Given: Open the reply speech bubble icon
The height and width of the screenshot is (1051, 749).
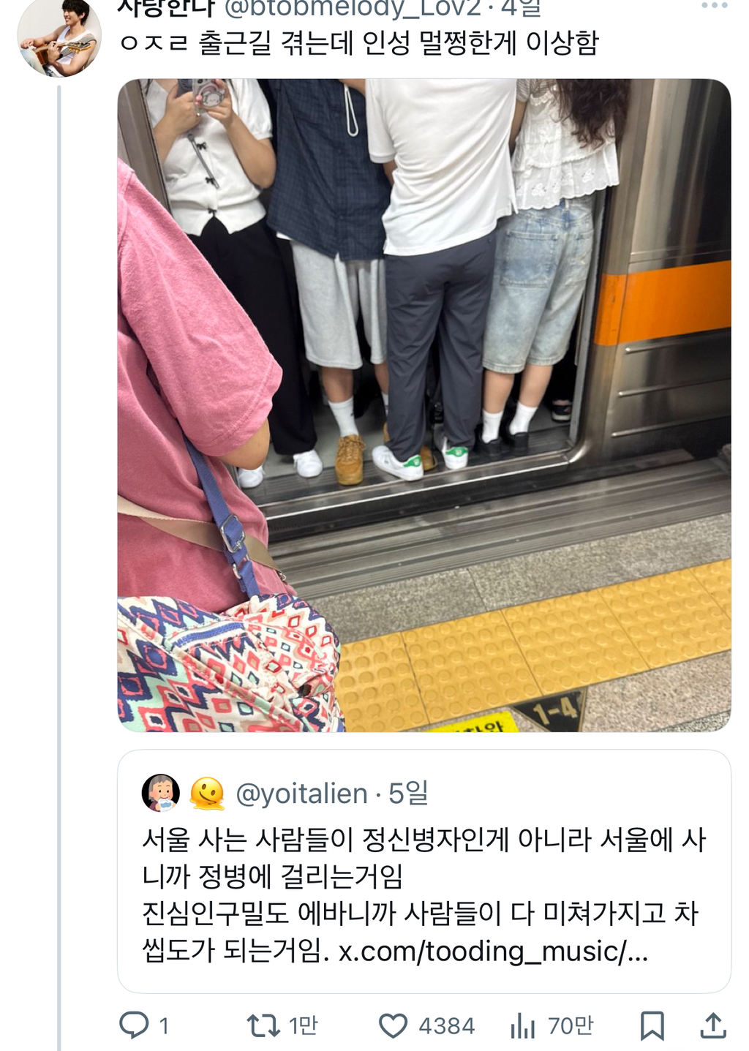Looking at the screenshot, I should tap(134, 1025).
